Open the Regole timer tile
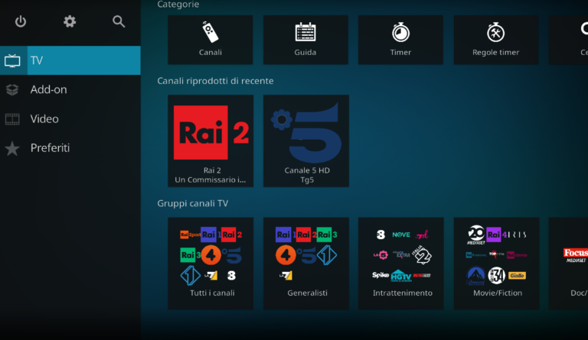The width and height of the screenshot is (588, 340). (x=496, y=40)
